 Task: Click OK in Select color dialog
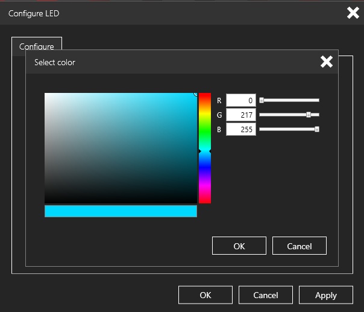pos(239,246)
